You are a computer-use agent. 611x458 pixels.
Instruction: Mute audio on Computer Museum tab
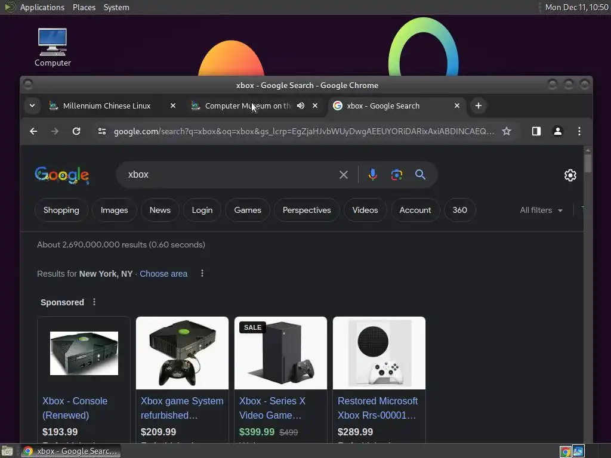301,106
